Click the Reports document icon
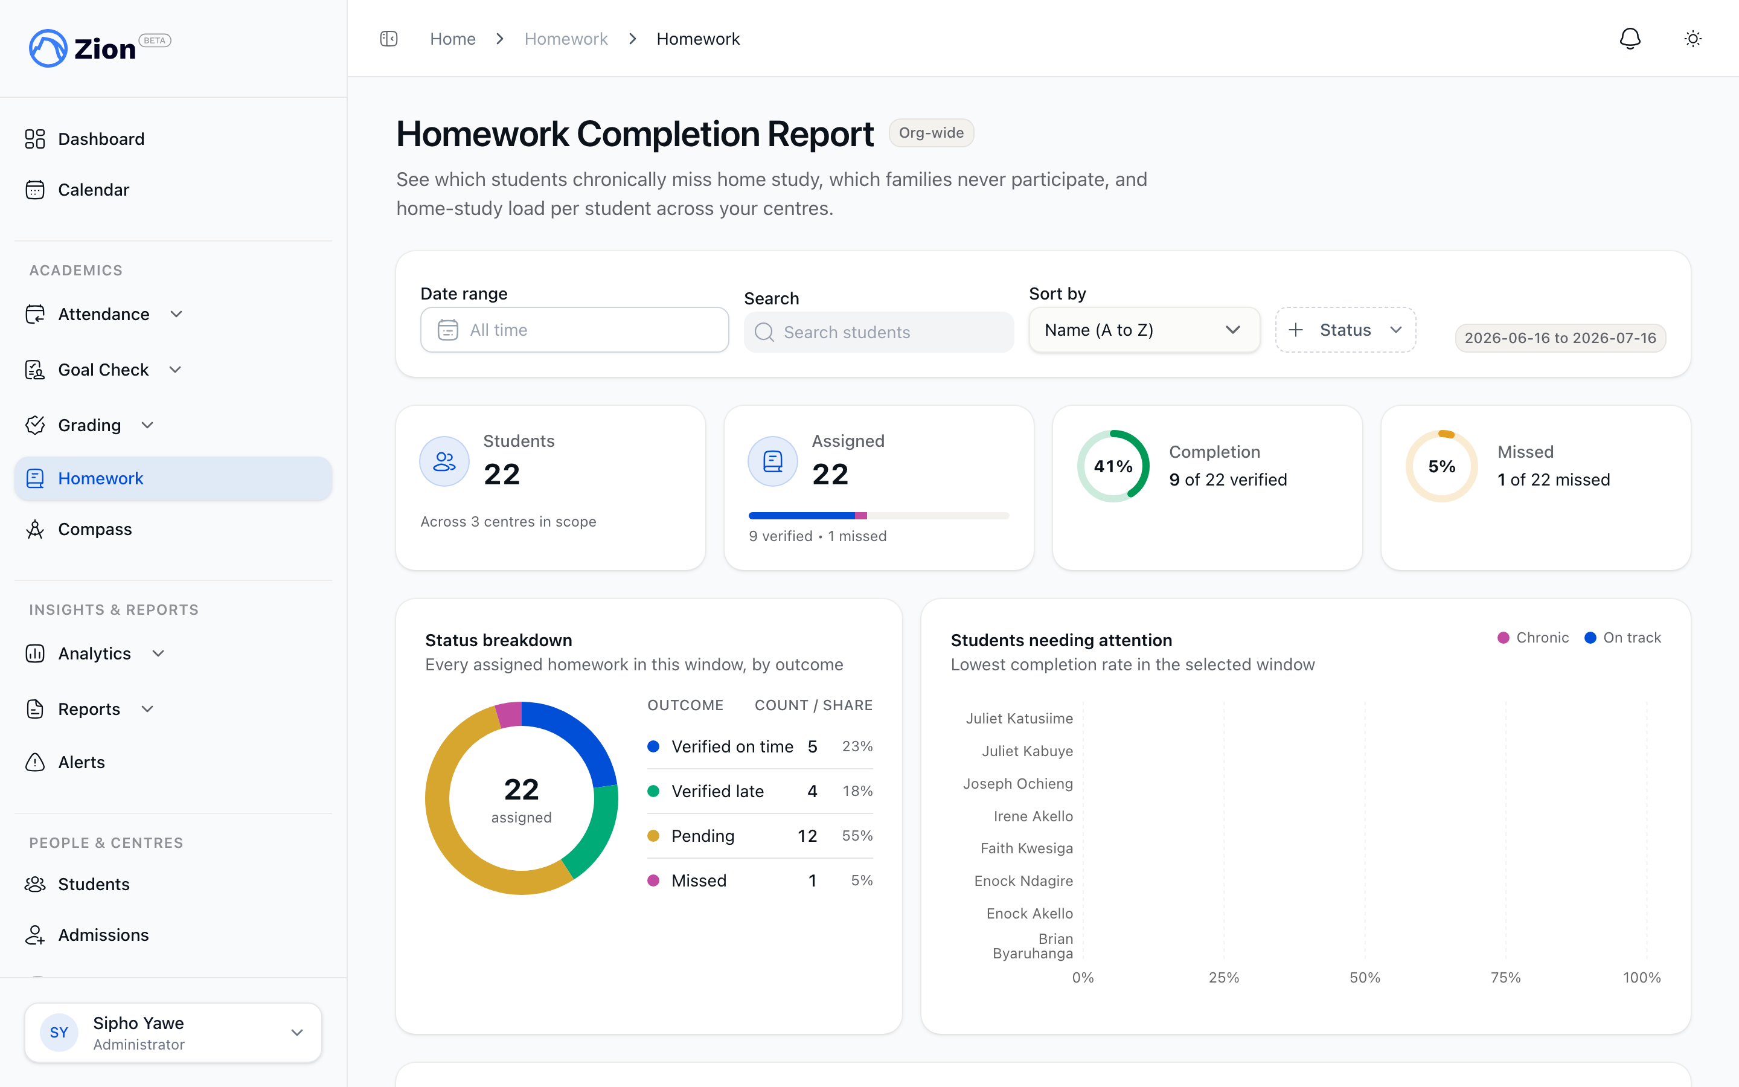 point(35,709)
